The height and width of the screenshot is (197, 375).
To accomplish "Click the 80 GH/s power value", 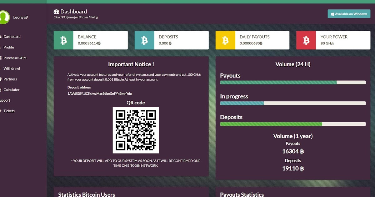I will [327, 43].
